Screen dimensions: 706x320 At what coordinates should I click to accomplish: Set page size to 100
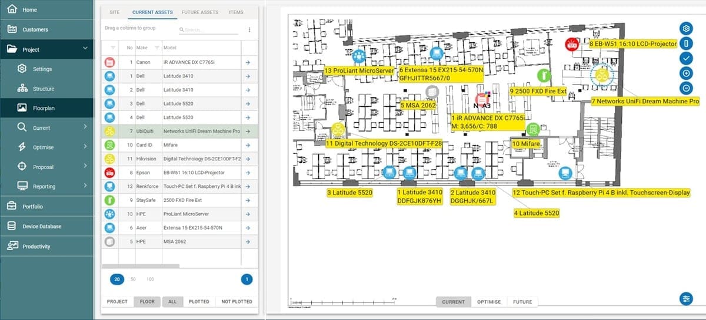coord(150,279)
